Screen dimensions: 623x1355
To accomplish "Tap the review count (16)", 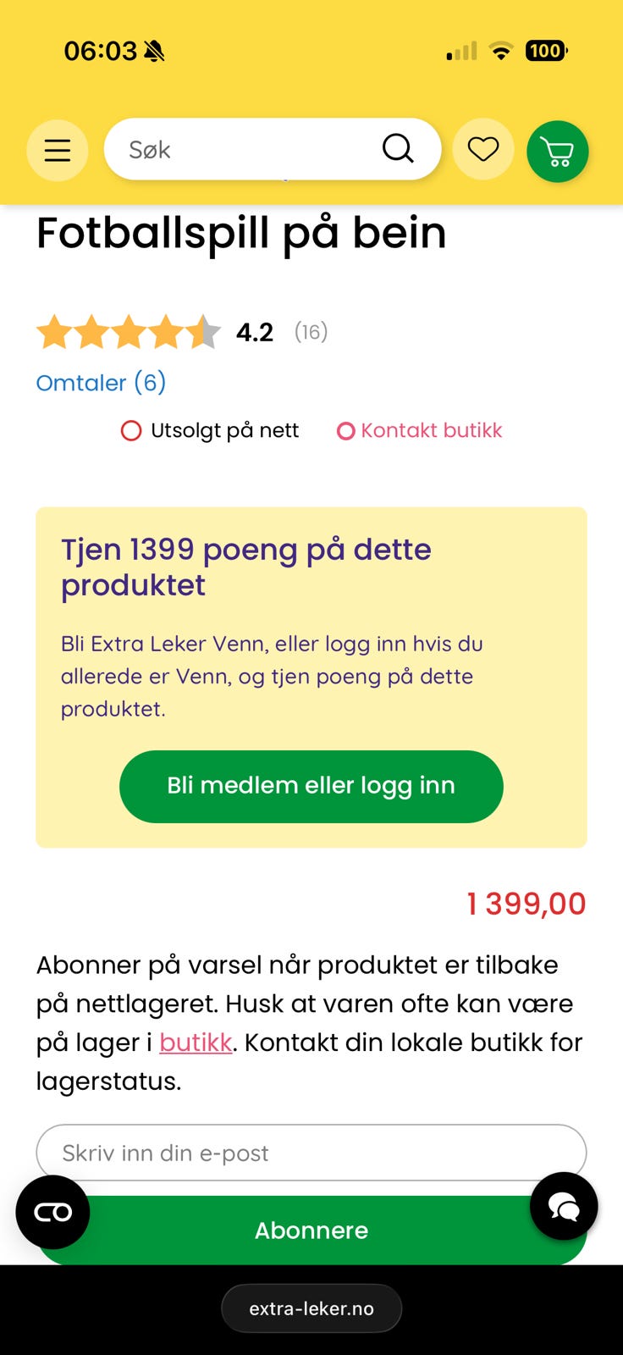I will [311, 332].
